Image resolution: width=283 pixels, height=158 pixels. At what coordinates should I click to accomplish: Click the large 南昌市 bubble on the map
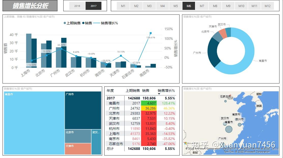click(x=229, y=129)
